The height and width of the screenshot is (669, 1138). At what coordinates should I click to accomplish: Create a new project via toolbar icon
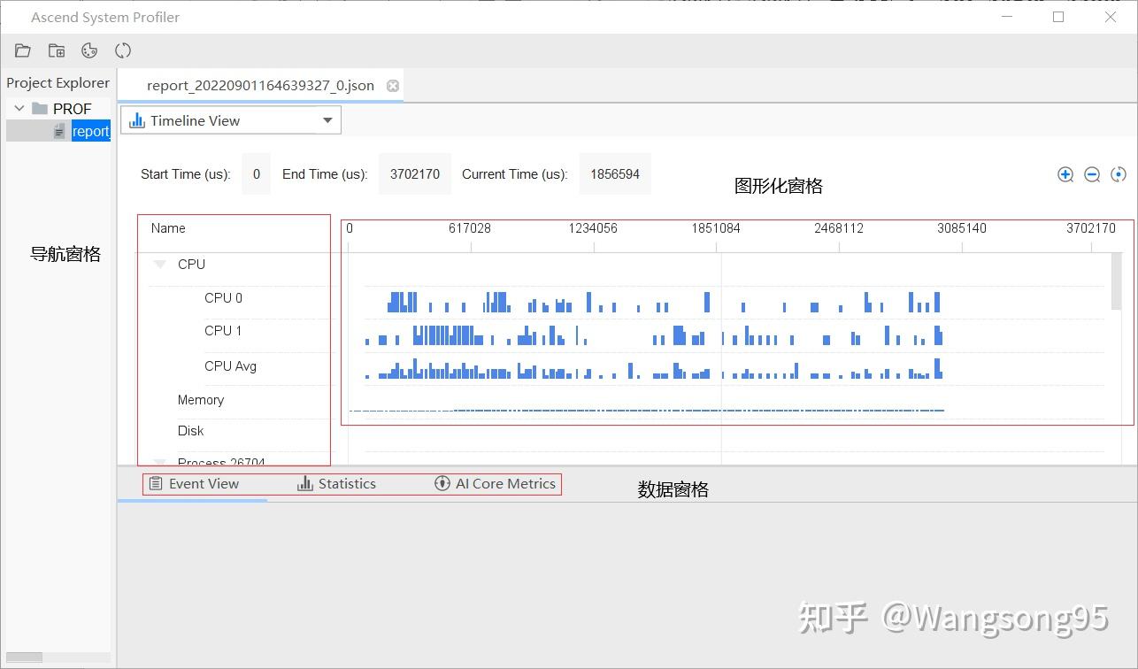[57, 50]
